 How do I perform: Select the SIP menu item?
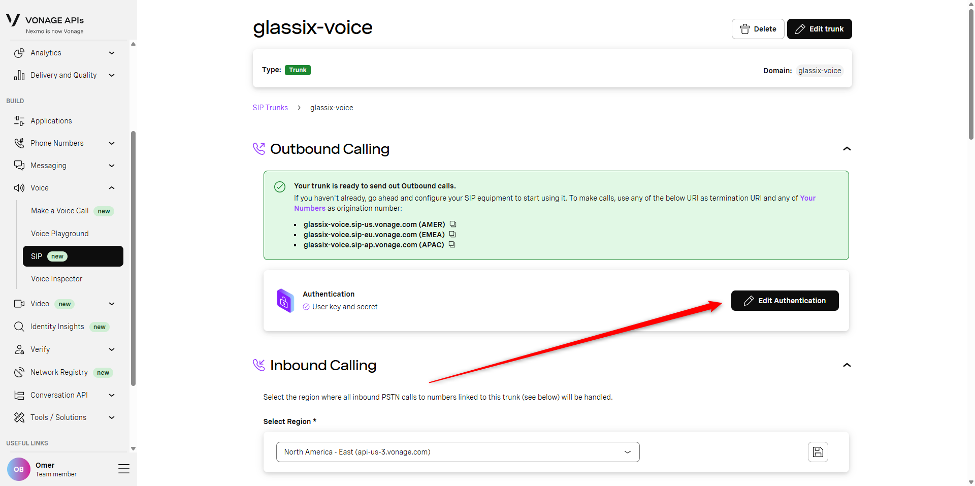tap(73, 256)
